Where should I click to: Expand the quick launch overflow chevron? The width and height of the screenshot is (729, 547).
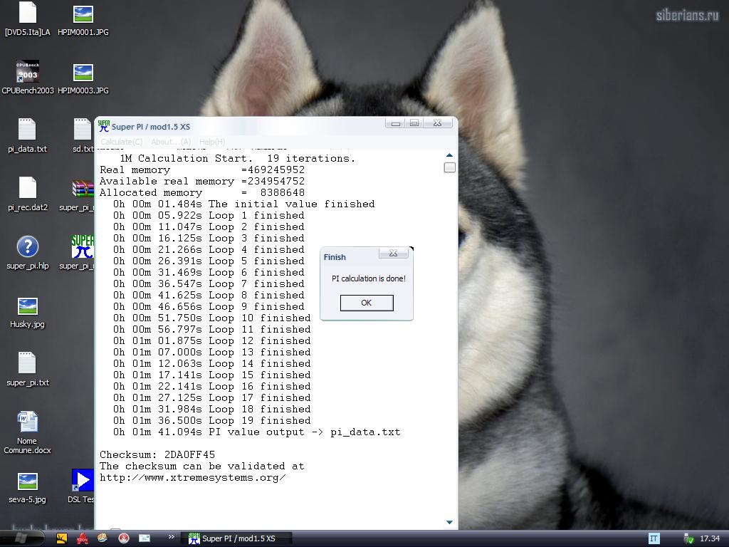(171, 537)
